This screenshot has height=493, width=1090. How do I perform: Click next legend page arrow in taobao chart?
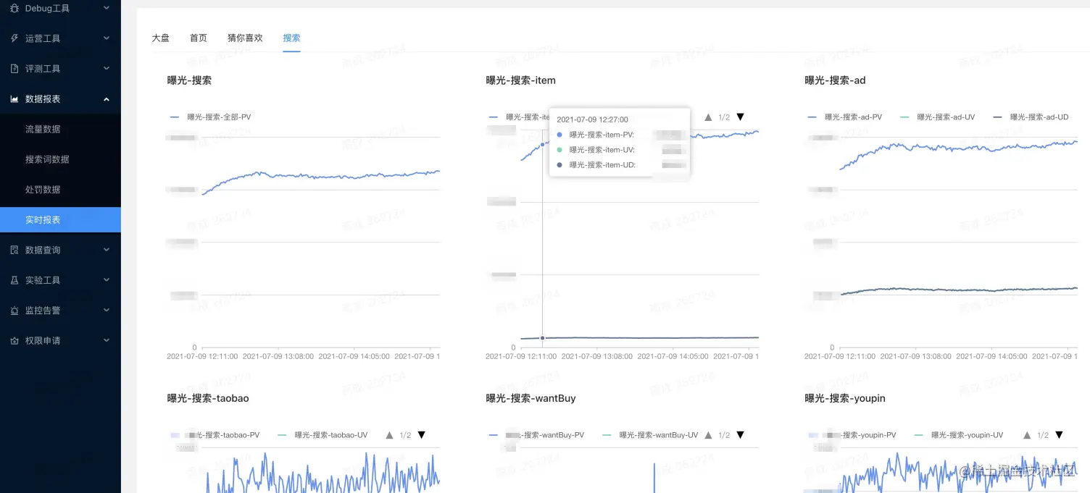coord(421,435)
